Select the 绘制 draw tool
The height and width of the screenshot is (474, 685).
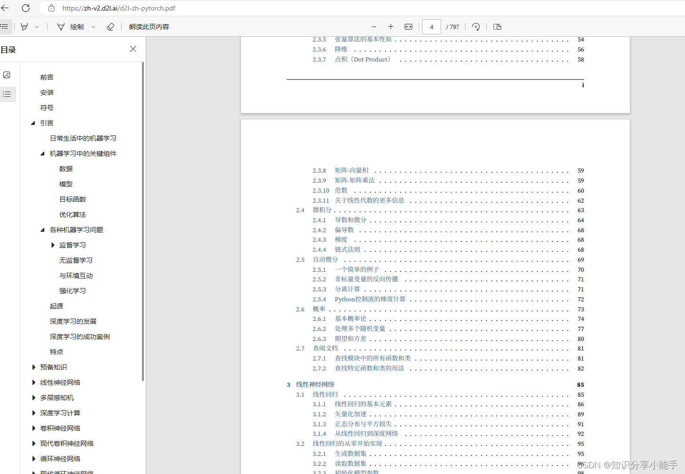pos(71,27)
